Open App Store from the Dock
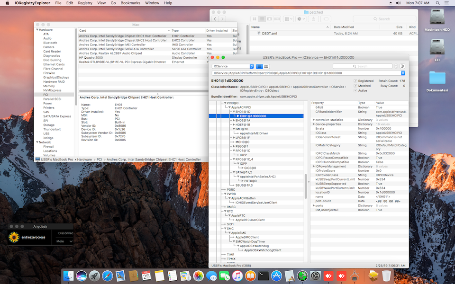 point(276,276)
